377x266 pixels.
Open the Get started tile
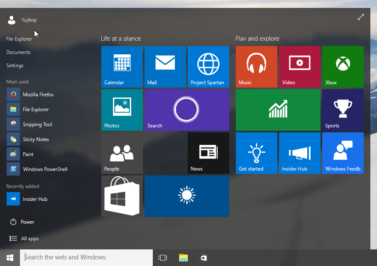257,153
